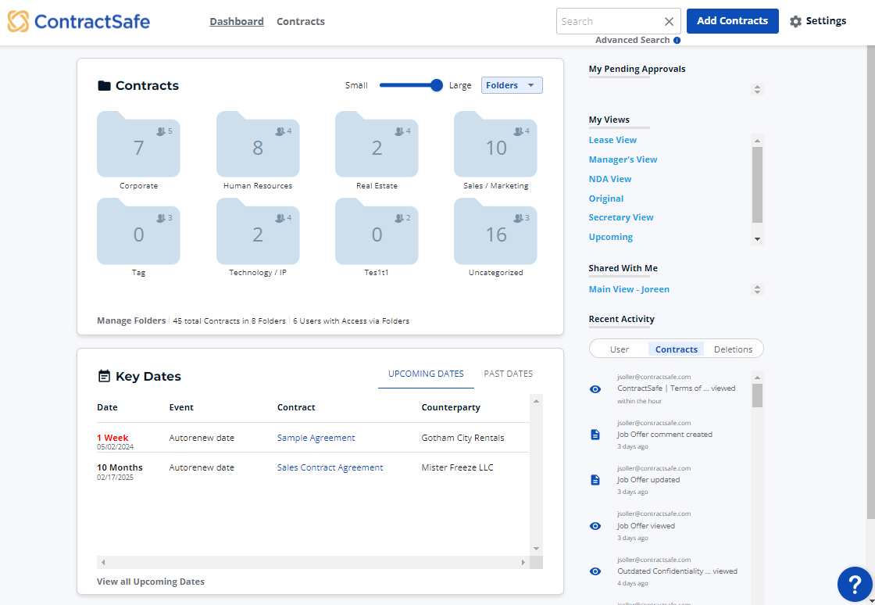This screenshot has width=875, height=605.
Task: Click the Date column header
Action: [107, 407]
